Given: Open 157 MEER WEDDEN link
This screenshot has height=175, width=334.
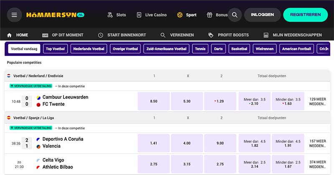Looking at the screenshot, I should coord(318,143).
